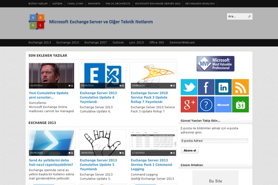Click the search magnifier icon
This screenshot has width=278, height=185.
(x=249, y=17)
